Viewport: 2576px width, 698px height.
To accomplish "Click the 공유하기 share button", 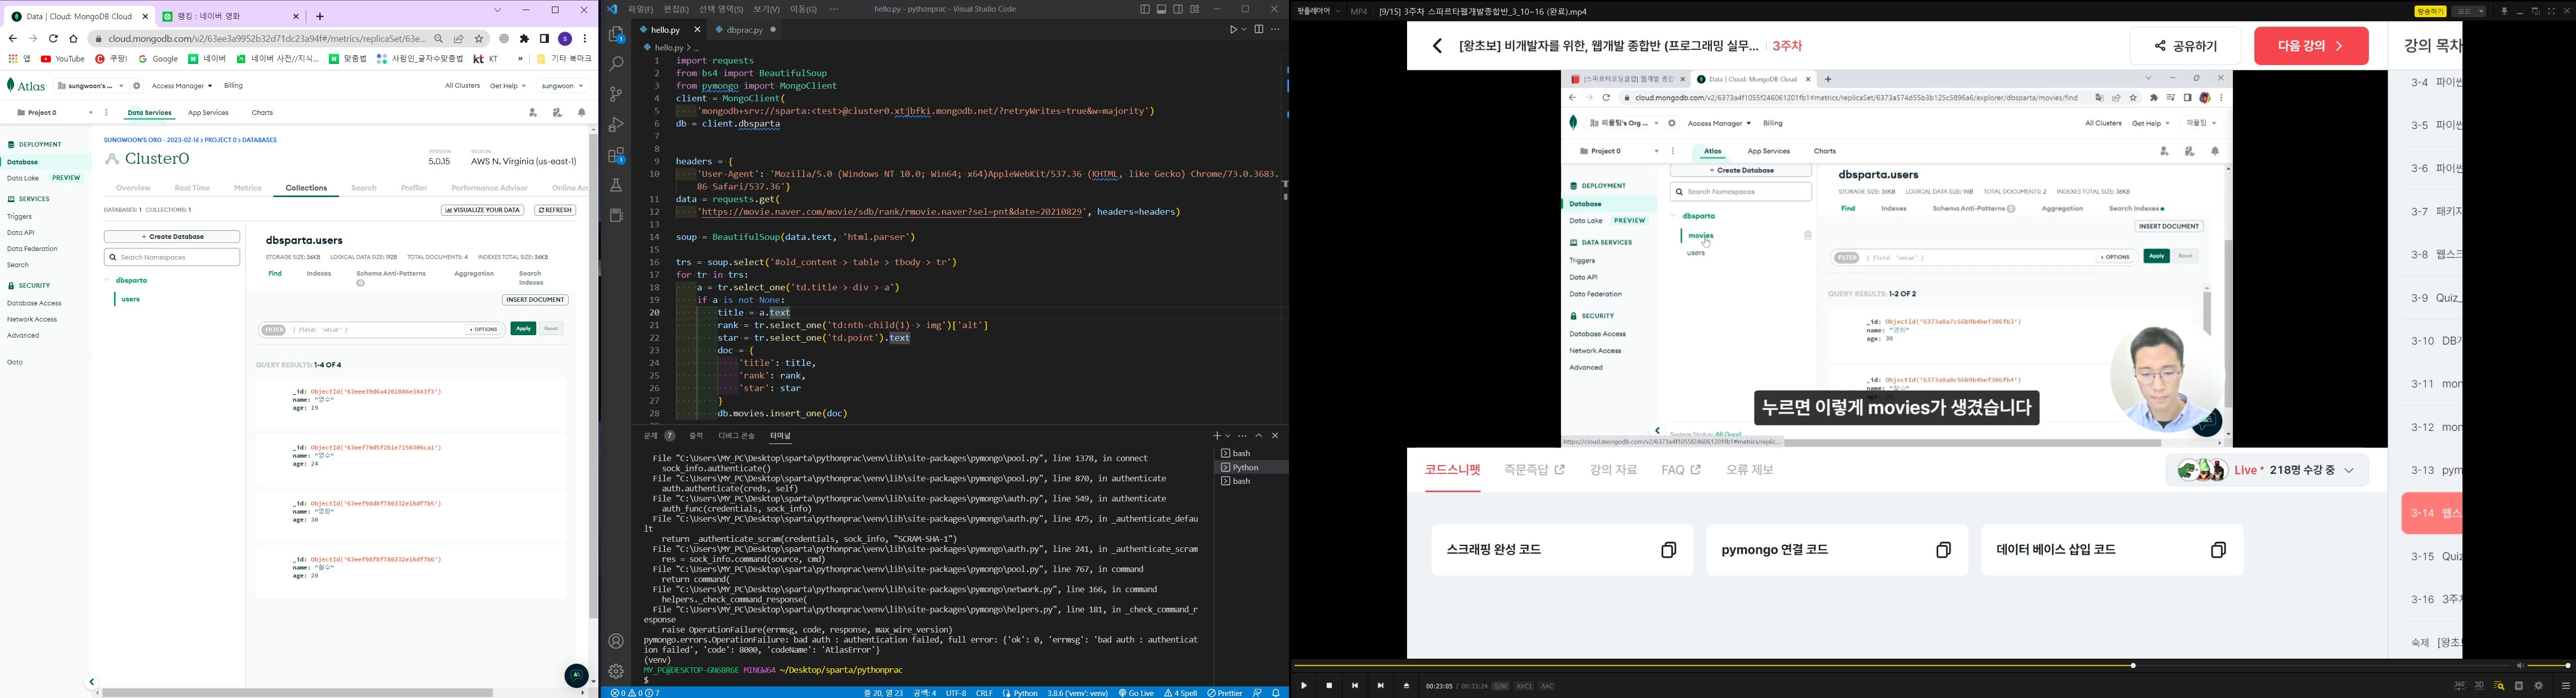I will 2185,46.
